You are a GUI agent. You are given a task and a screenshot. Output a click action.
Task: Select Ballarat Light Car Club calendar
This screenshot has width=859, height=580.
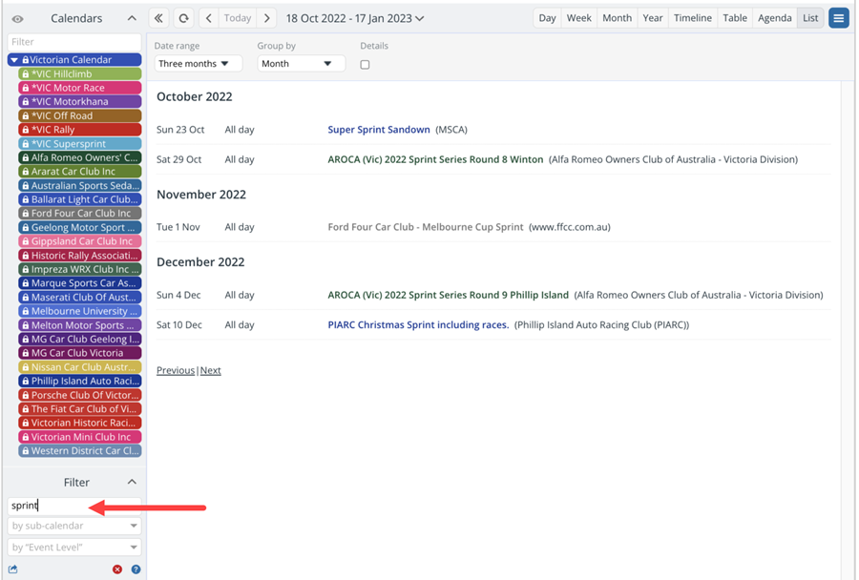(x=80, y=199)
